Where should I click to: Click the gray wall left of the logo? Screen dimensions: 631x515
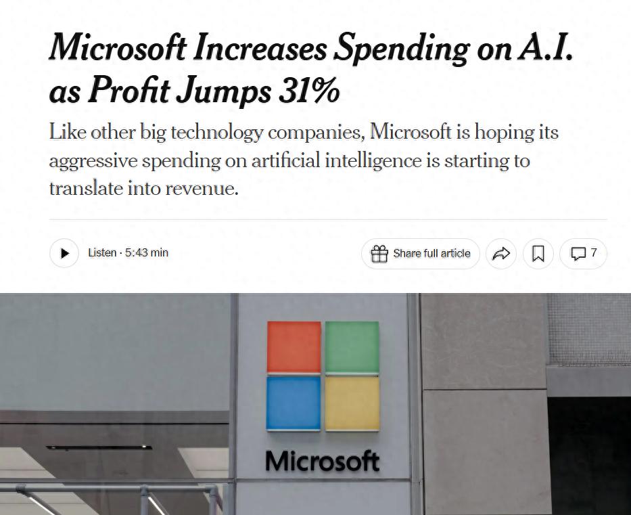click(x=115, y=351)
